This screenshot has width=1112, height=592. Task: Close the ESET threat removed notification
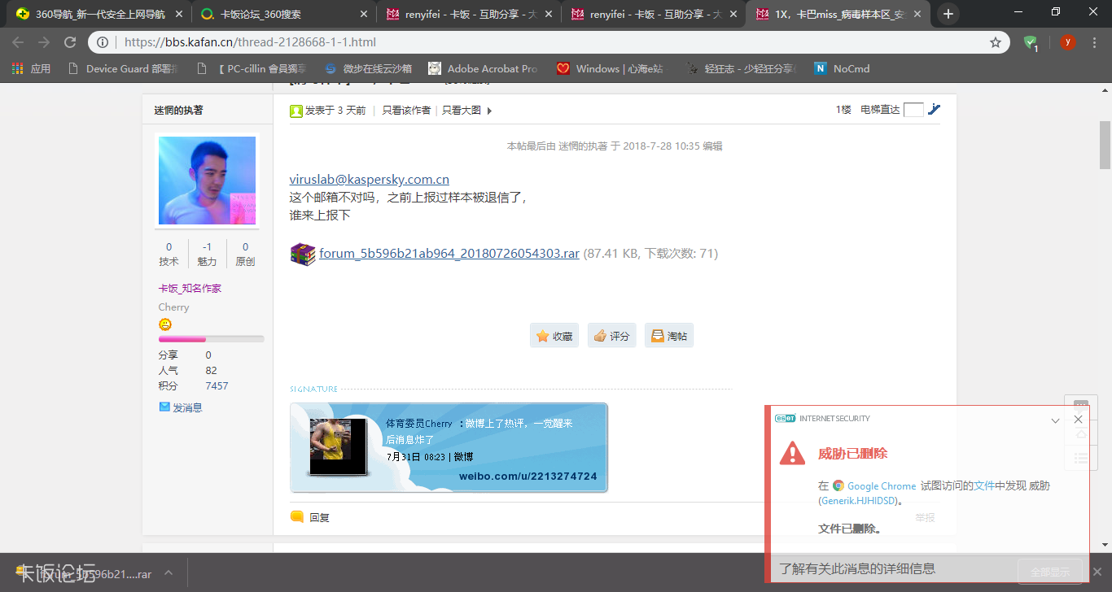pyautogui.click(x=1078, y=420)
